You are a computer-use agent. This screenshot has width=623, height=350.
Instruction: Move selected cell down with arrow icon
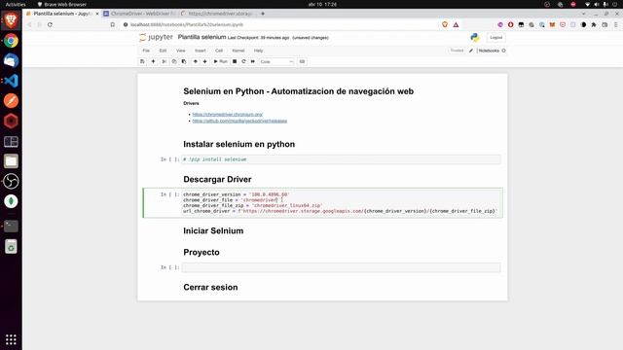205,61
